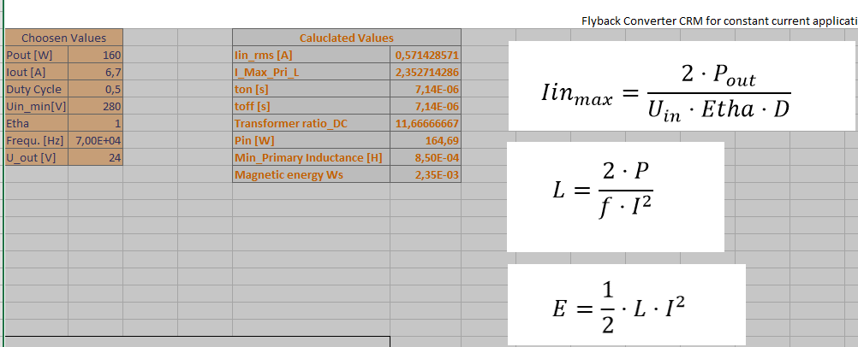Click the 'Duty Cycle' label cell
Image resolution: width=858 pixels, height=347 pixels.
[37, 89]
